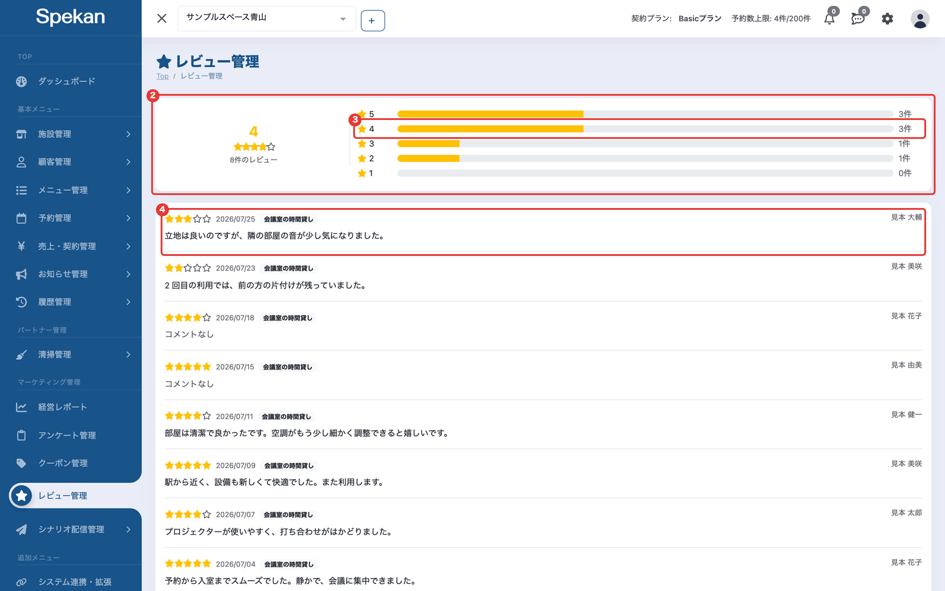
Task: Open the settings gear icon
Action: click(887, 19)
